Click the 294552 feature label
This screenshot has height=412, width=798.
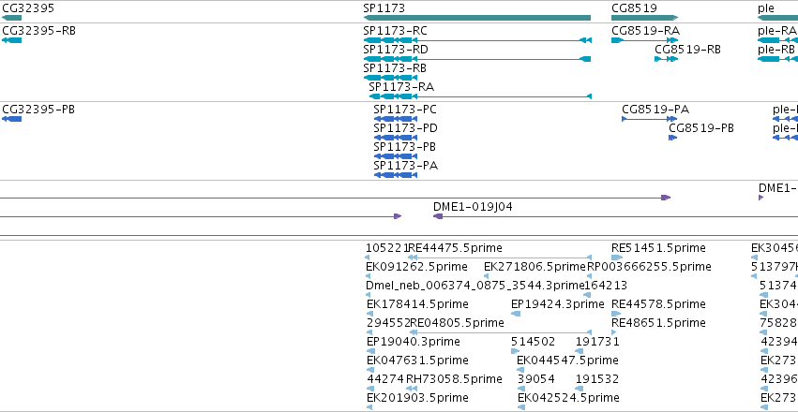tap(388, 323)
